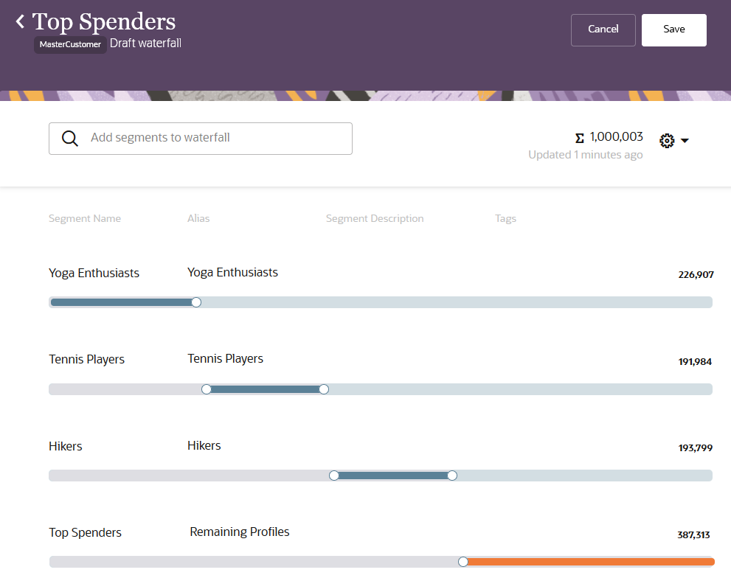Viewport: 731px width, 578px height.
Task: Click the Segment Name column header
Action: 85,219
